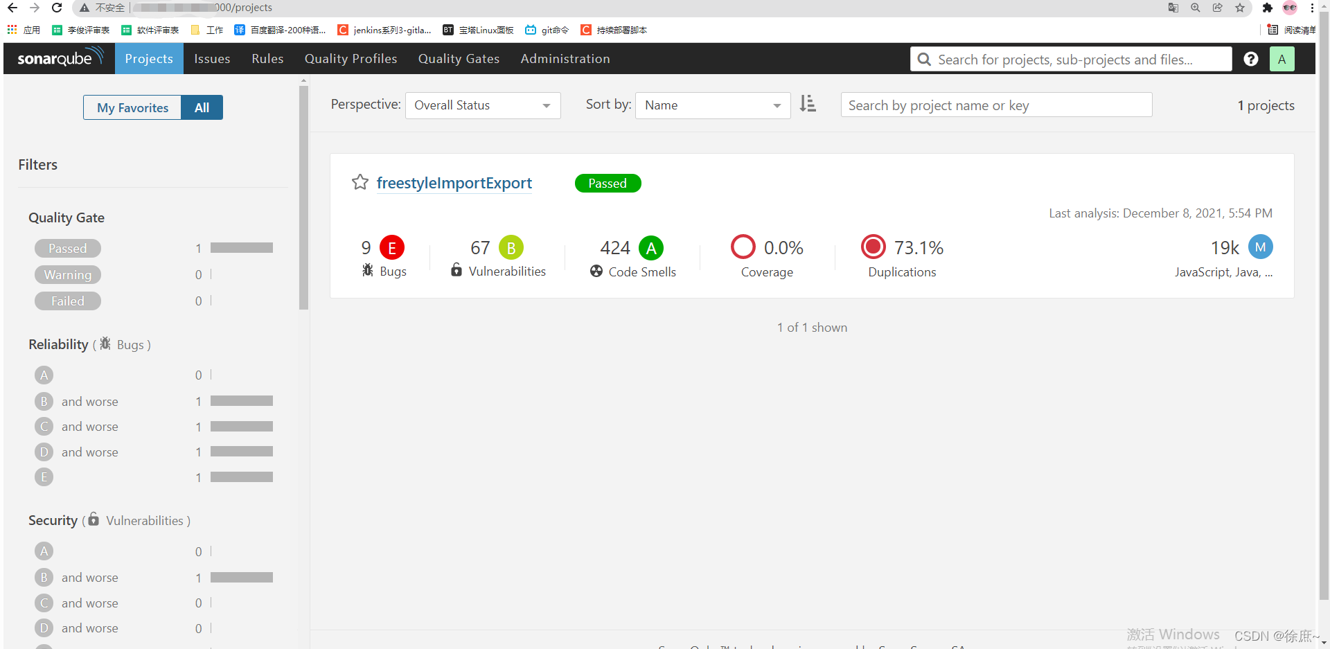
Task: Filter by Passed quality gate
Action: 68,248
